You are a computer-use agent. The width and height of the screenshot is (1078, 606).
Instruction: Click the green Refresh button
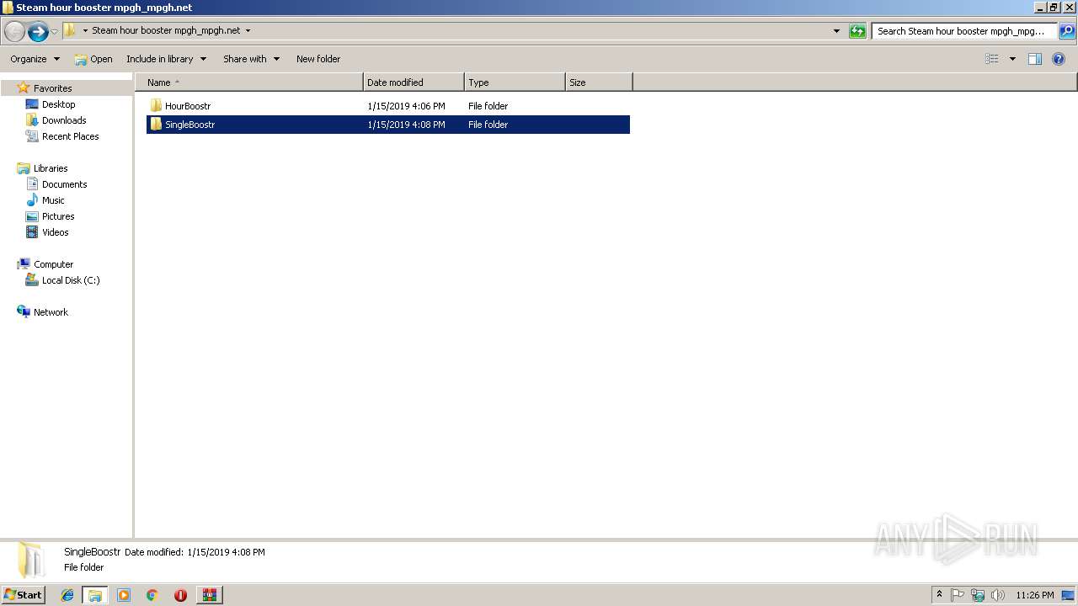[x=857, y=31]
